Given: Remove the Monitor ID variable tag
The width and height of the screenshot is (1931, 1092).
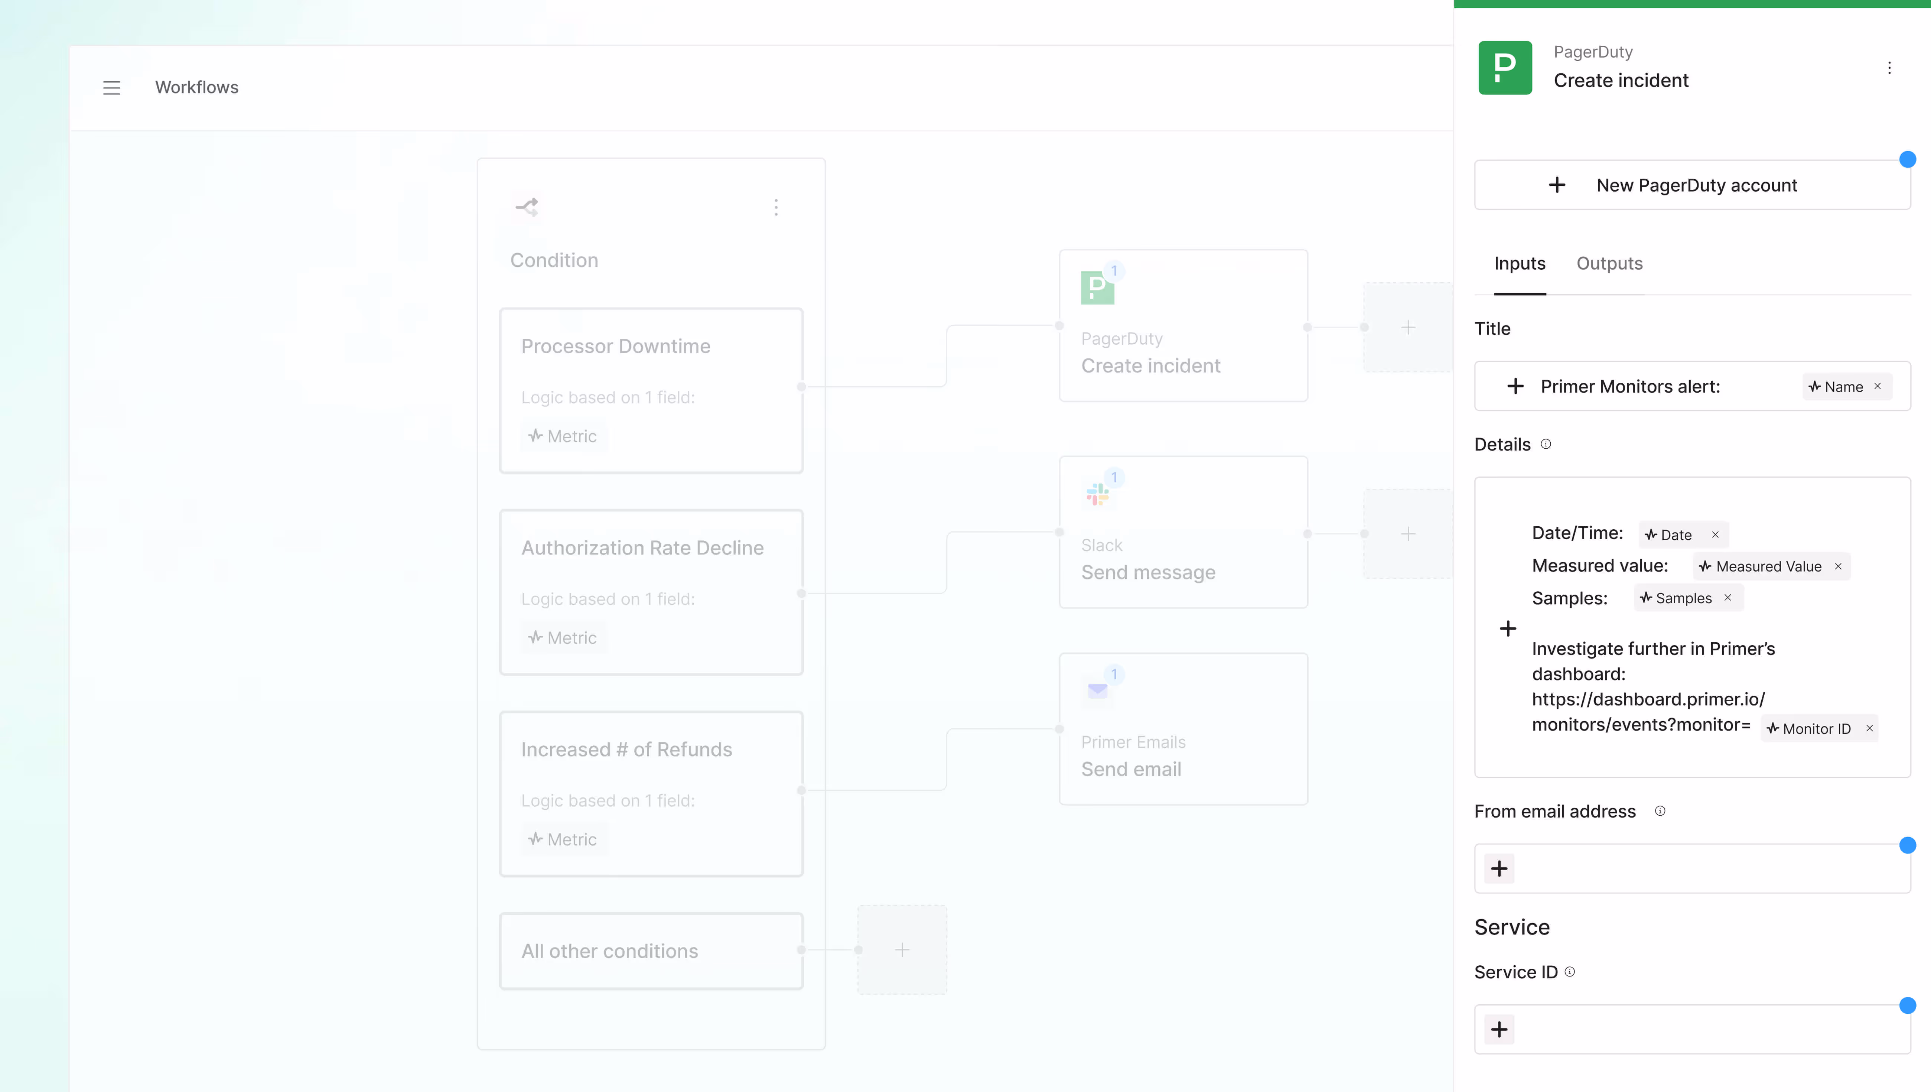Looking at the screenshot, I should pyautogui.click(x=1869, y=728).
